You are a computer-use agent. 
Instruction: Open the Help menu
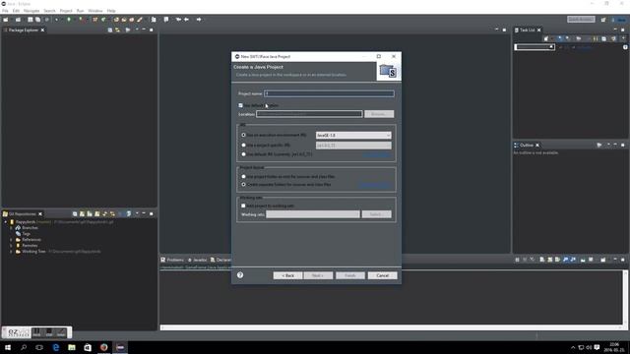111,11
